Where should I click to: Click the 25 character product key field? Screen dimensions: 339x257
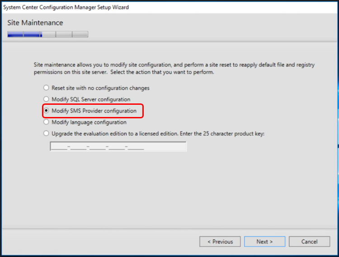tap(118, 146)
